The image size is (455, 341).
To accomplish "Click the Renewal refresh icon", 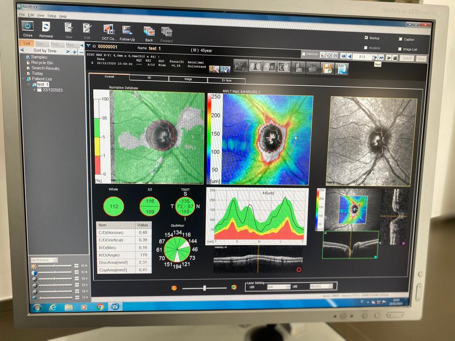I will tap(46, 27).
